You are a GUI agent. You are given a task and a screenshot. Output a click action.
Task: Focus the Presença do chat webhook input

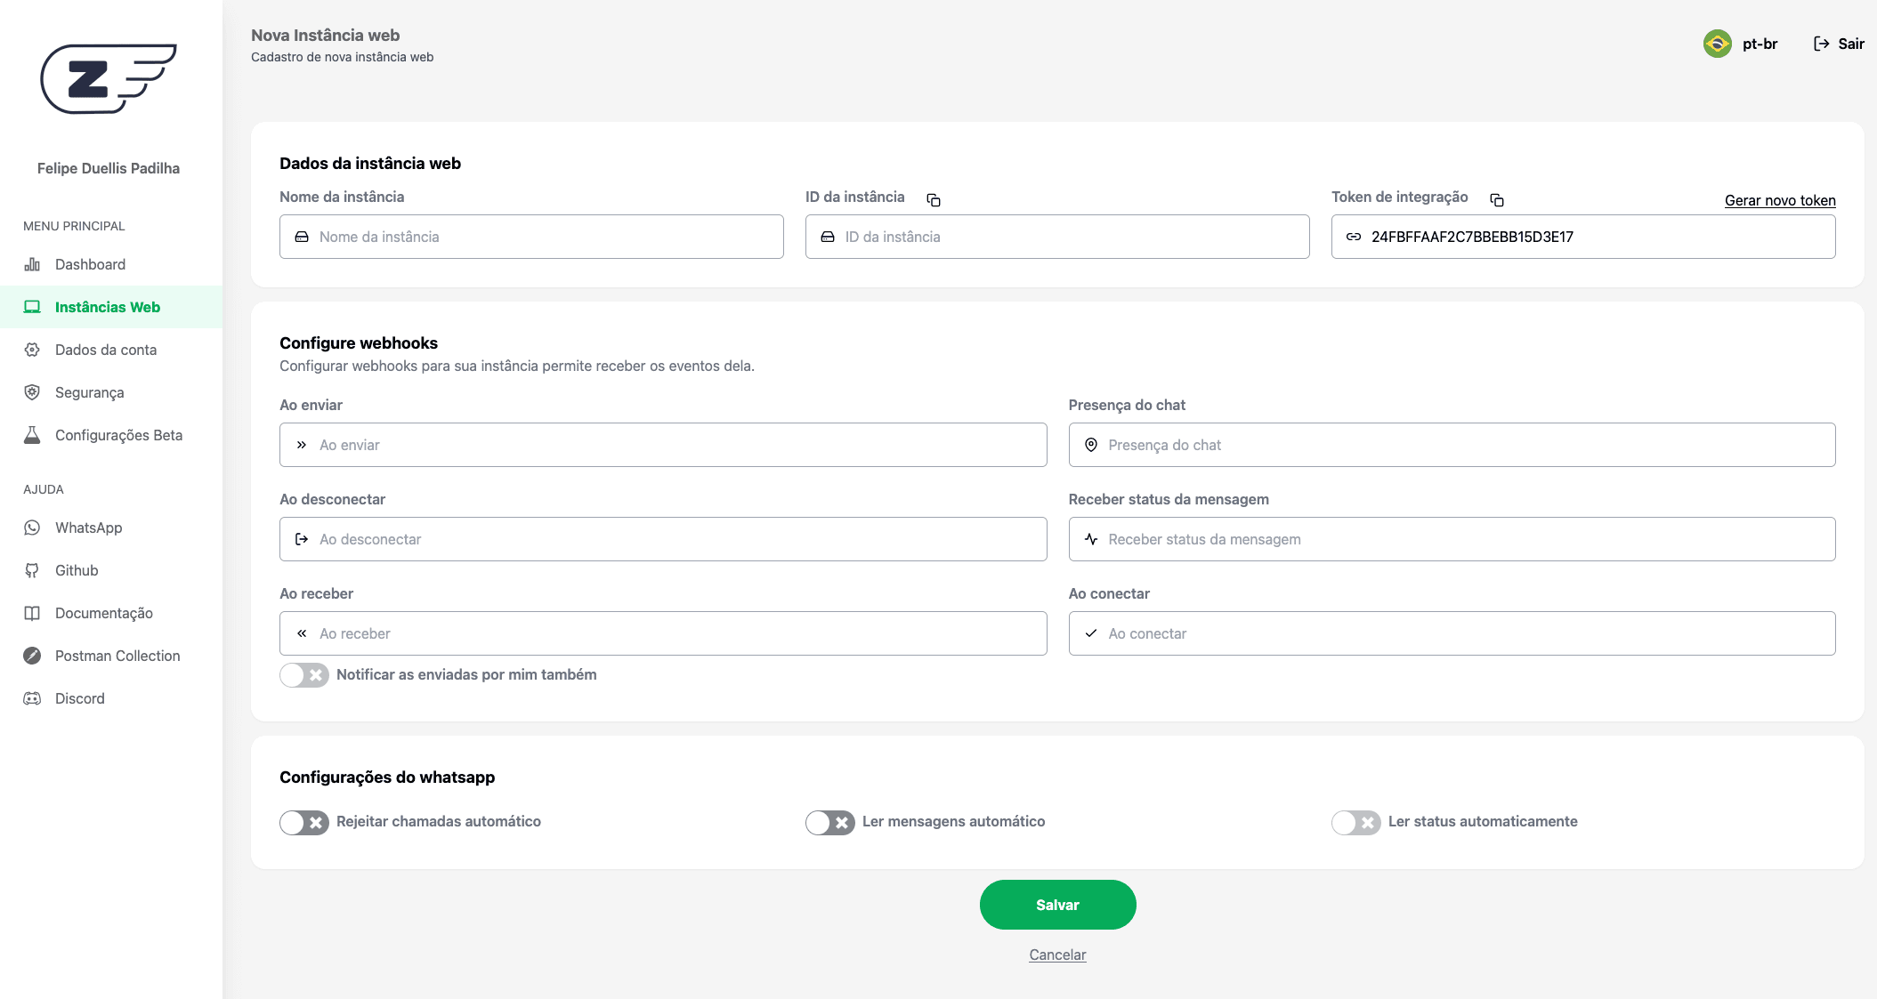[1452, 445]
